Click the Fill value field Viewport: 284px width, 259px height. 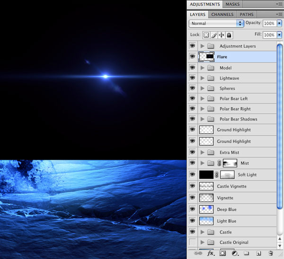click(269, 35)
